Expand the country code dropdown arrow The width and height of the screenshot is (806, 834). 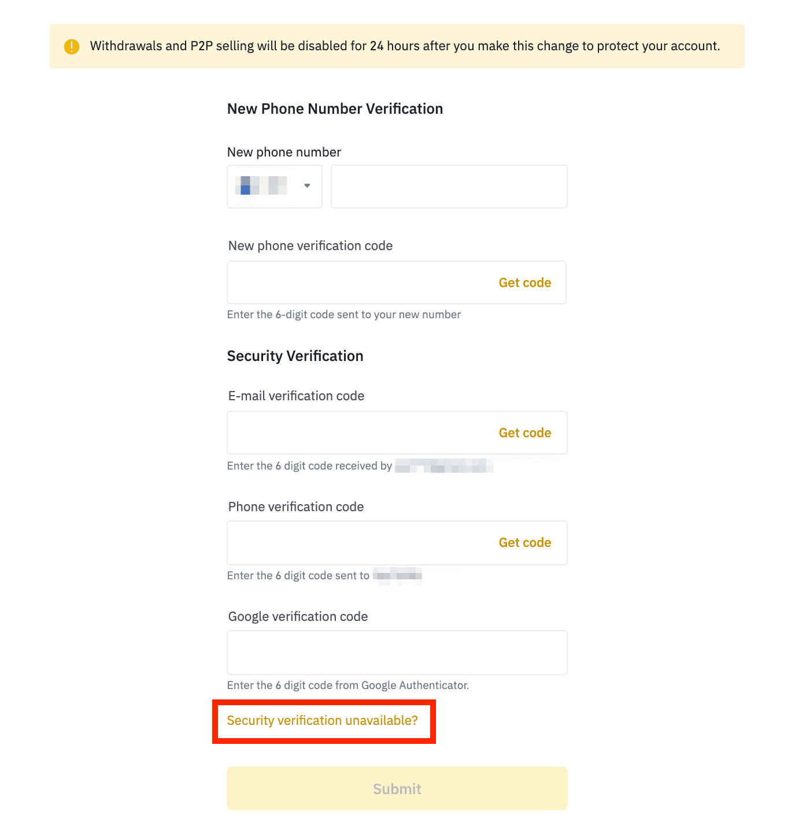(307, 185)
